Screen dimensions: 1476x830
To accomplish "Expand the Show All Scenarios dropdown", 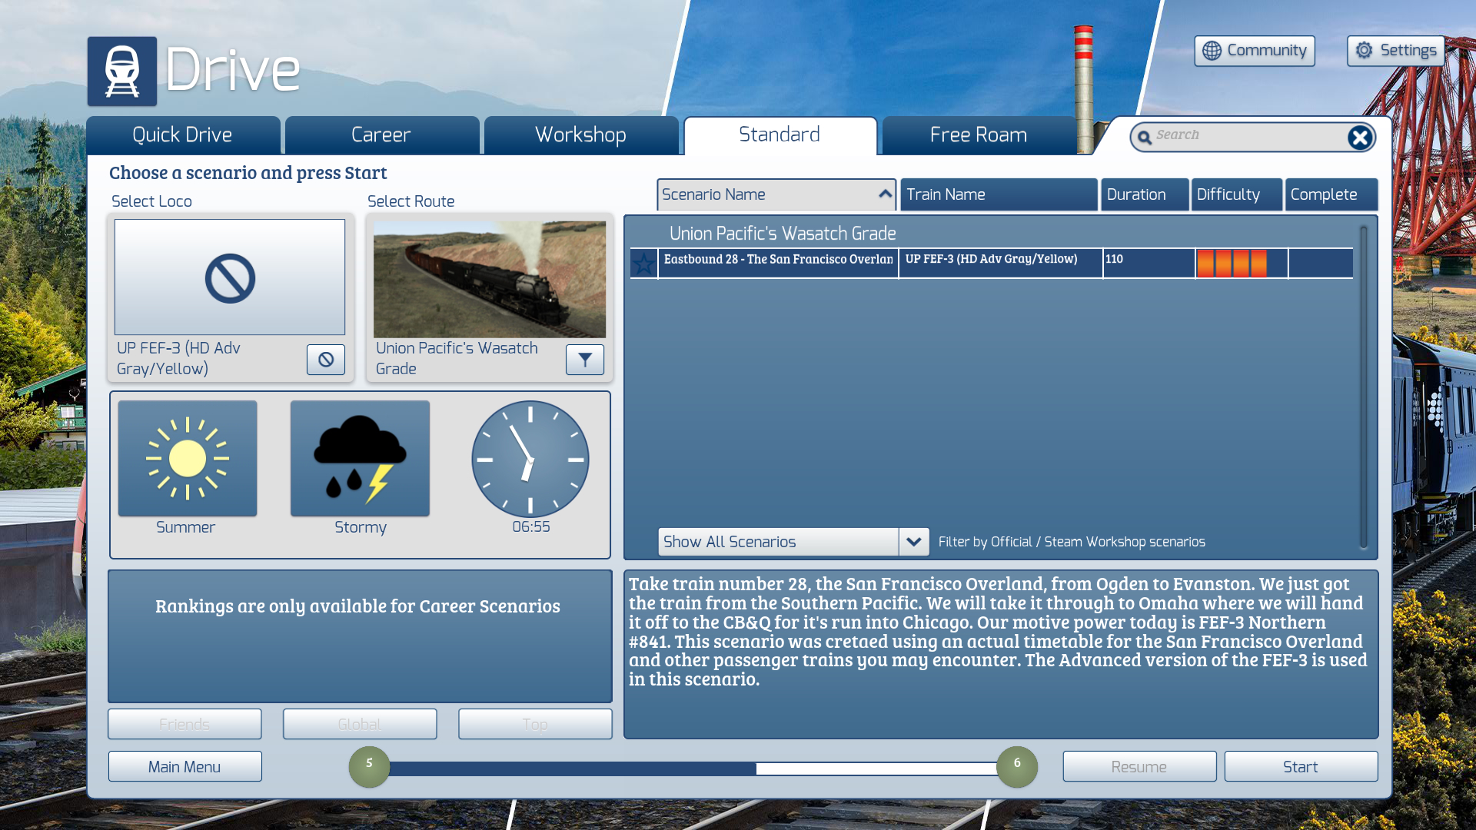I will pyautogui.click(x=913, y=542).
